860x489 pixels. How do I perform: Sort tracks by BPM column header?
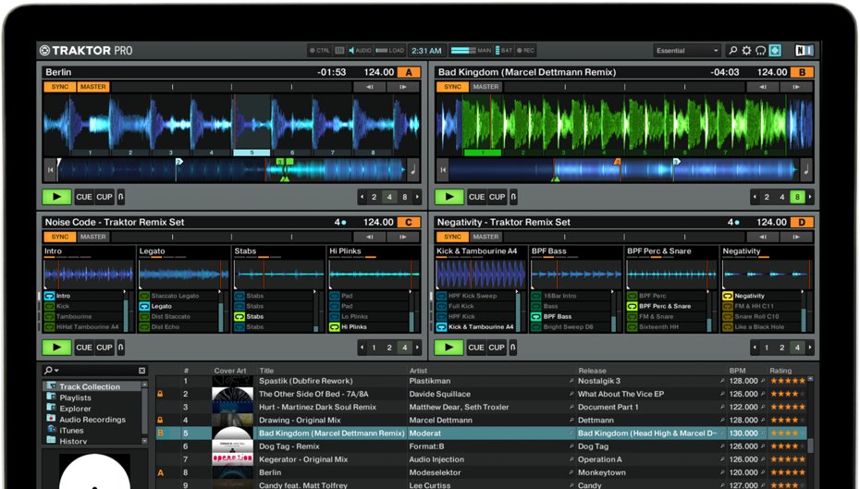(x=737, y=371)
